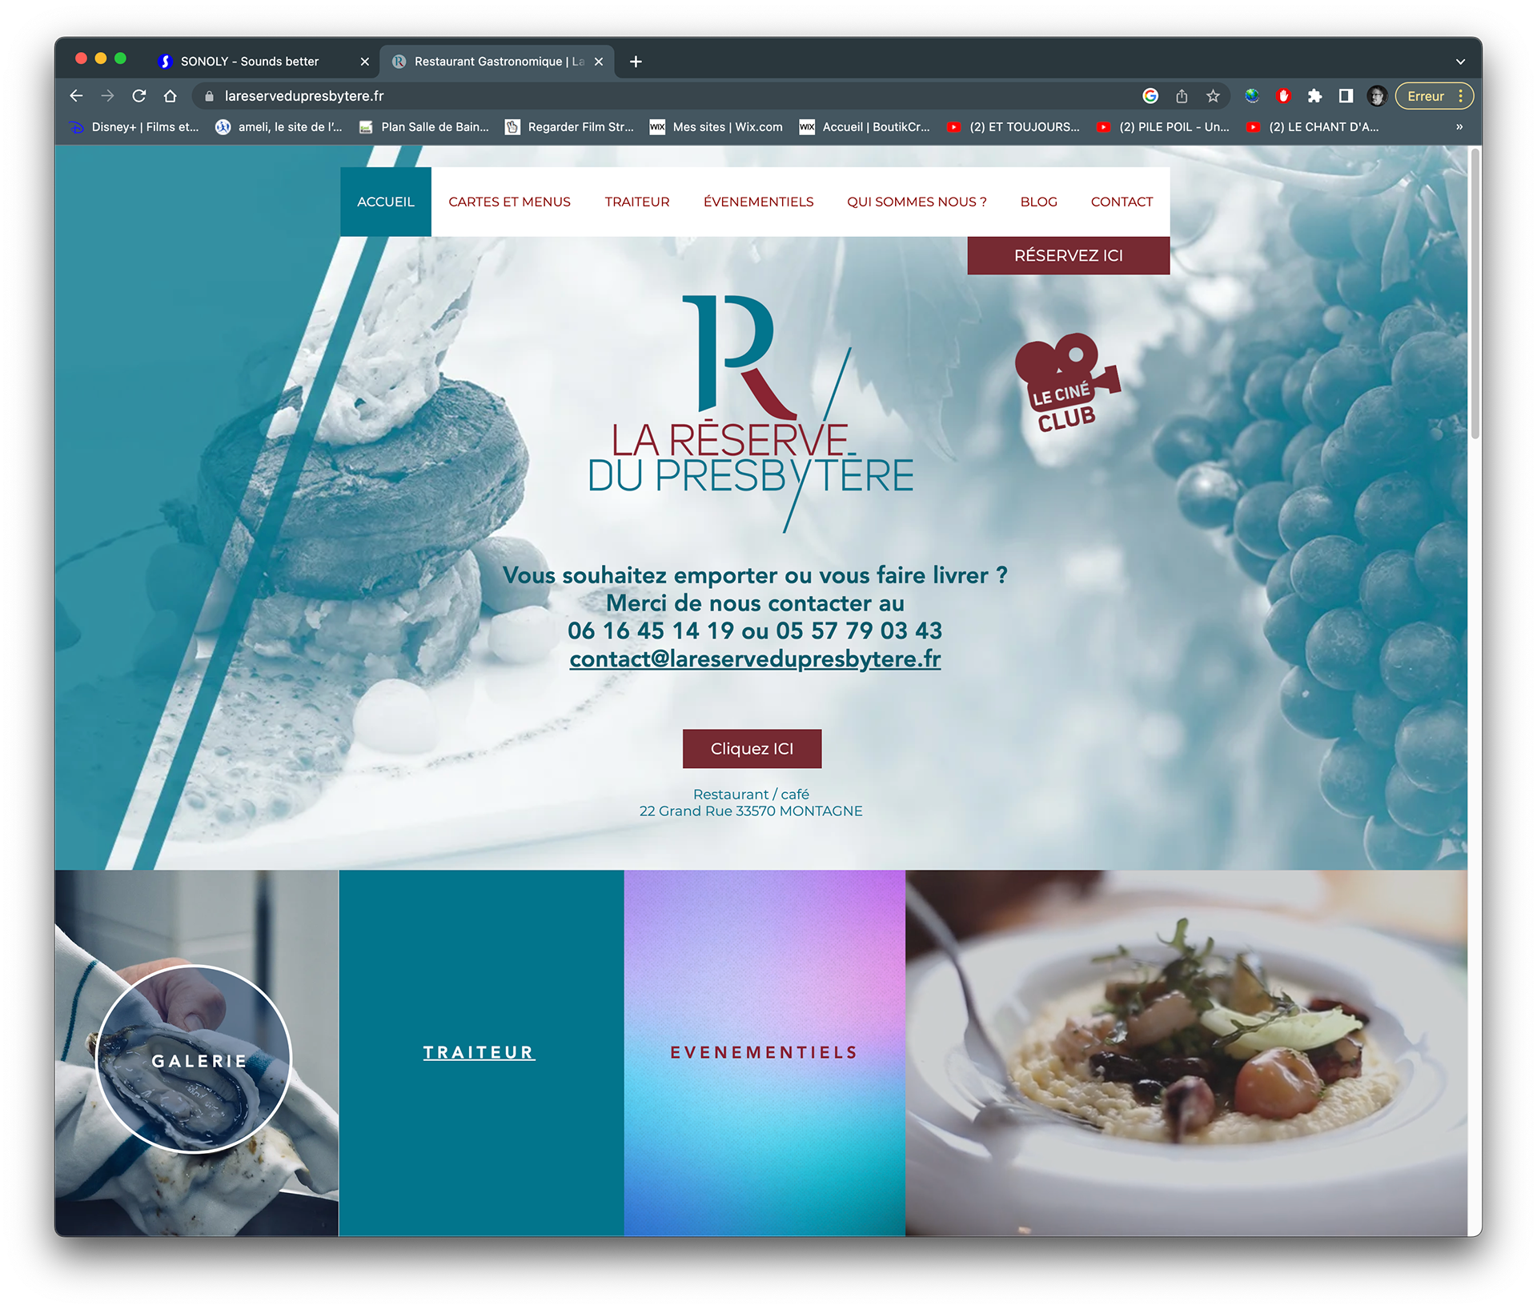Open the (2) ET TOUJOURS... YouTube bookmark

pyautogui.click(x=1013, y=127)
